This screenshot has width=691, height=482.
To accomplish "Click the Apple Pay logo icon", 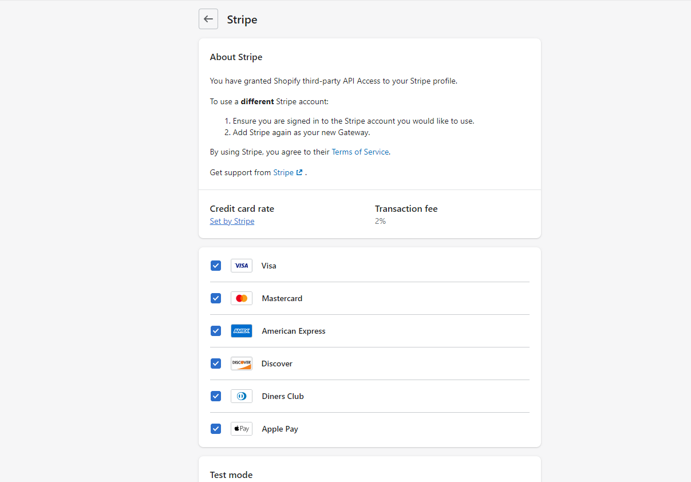I will click(242, 429).
